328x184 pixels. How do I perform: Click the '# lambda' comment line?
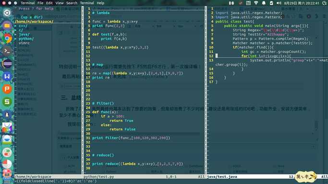click(101, 13)
